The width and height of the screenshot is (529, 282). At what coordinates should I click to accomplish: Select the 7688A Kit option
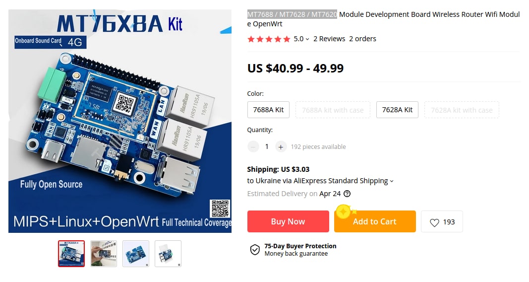pyautogui.click(x=268, y=110)
